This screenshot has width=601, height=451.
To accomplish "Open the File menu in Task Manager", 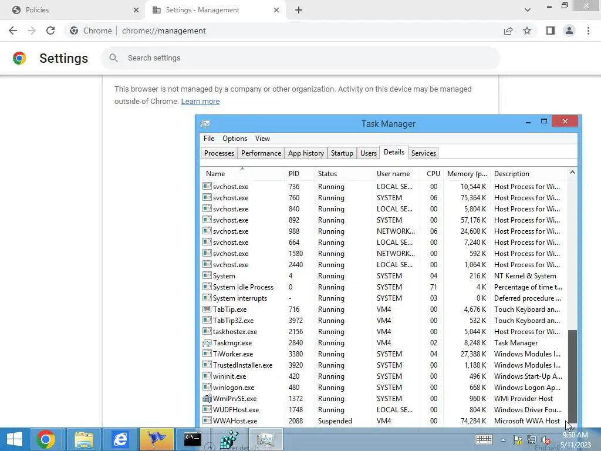I will (209, 139).
